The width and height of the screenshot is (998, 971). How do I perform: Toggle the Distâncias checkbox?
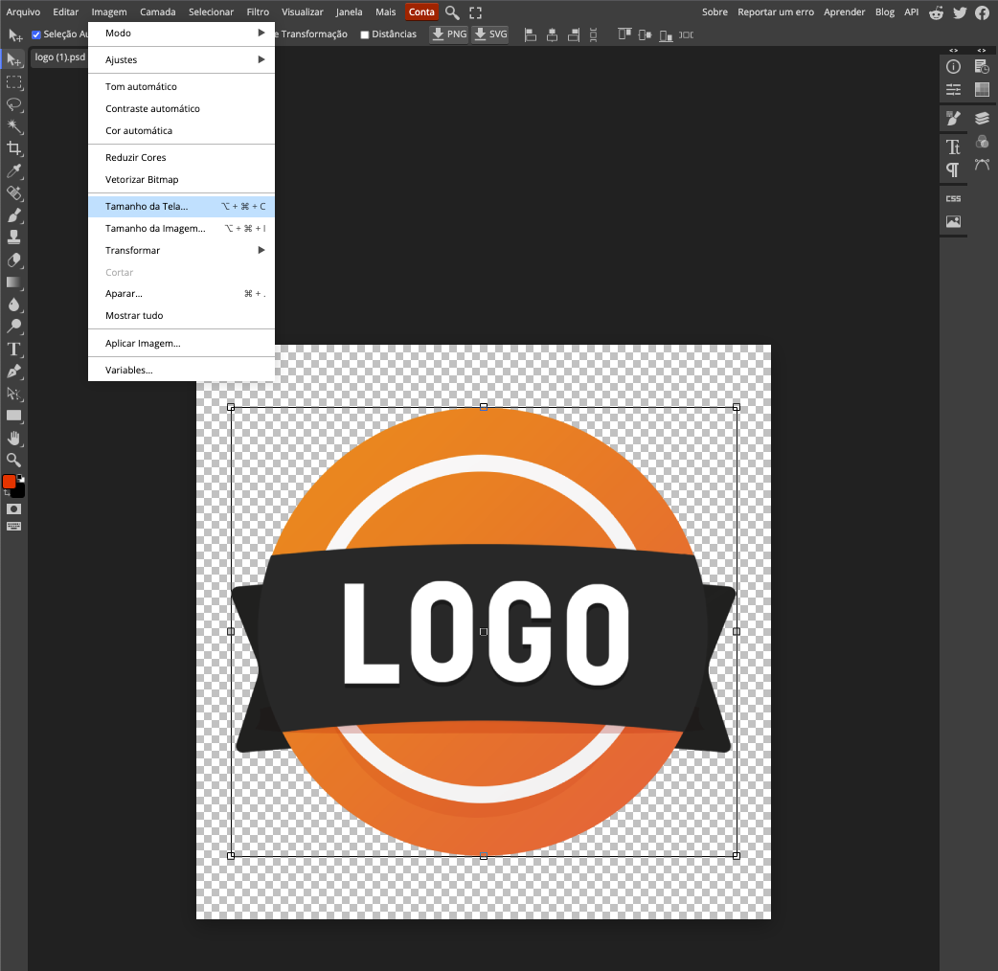point(364,34)
